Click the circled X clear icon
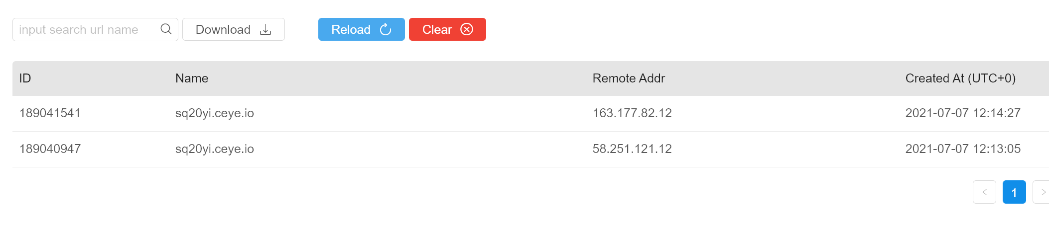The image size is (1049, 228). coord(467,30)
